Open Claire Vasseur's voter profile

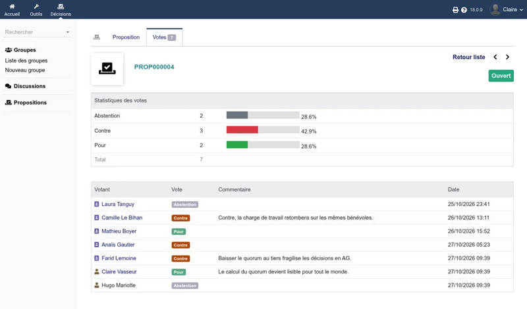[x=119, y=272]
